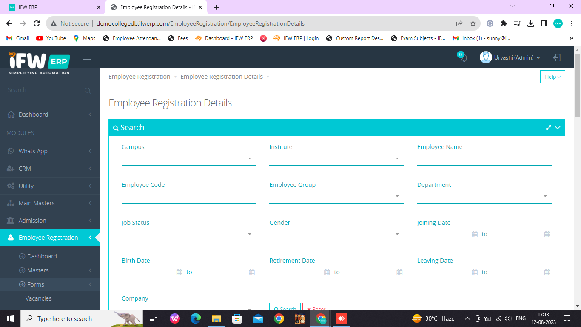Click the Help button
This screenshot has width=581, height=327.
(553, 77)
